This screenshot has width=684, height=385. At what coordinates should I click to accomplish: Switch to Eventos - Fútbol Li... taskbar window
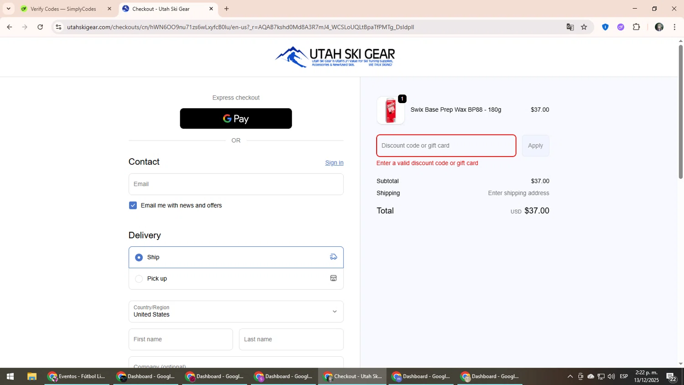pos(77,376)
